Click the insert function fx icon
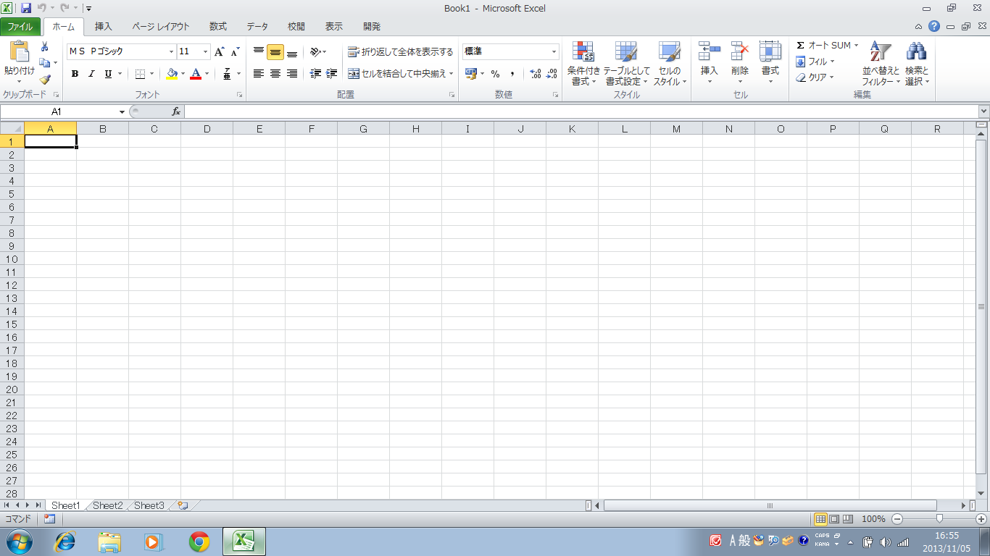Screen dimensions: 990x556 (x=176, y=111)
